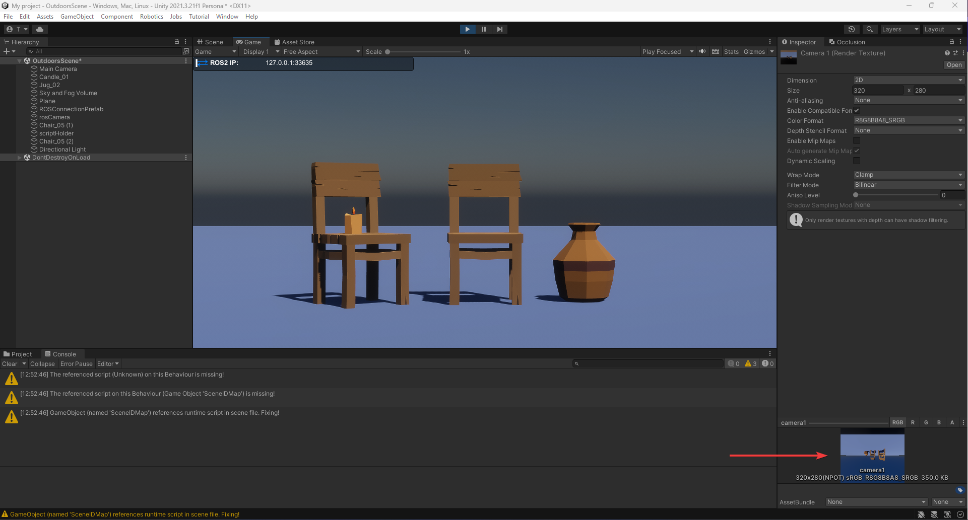Open global search magnifier icon
968x520 pixels.
click(x=870, y=29)
